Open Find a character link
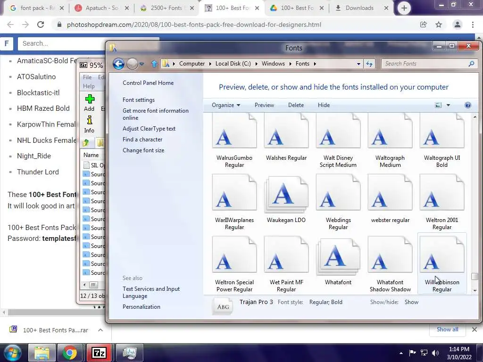 point(142,140)
